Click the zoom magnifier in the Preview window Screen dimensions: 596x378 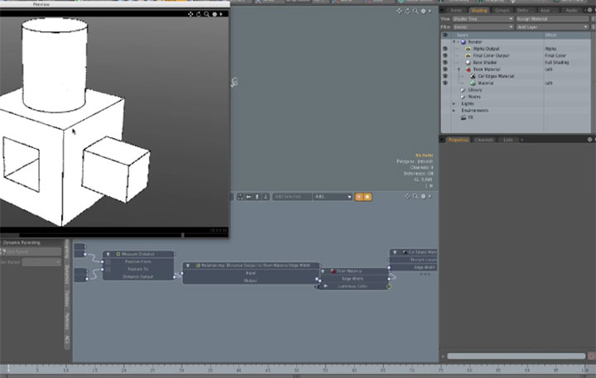click(206, 14)
